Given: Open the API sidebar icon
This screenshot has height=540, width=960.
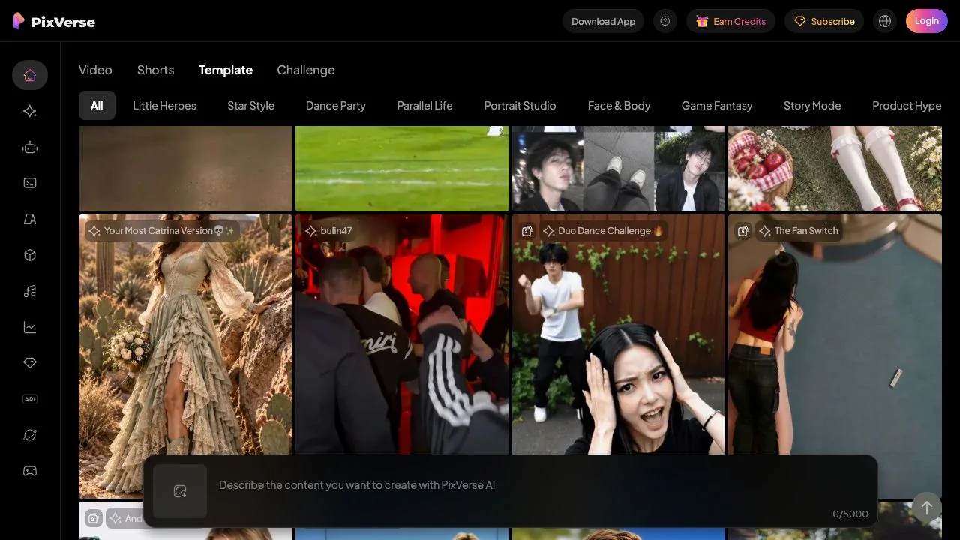Looking at the screenshot, I should click(30, 399).
